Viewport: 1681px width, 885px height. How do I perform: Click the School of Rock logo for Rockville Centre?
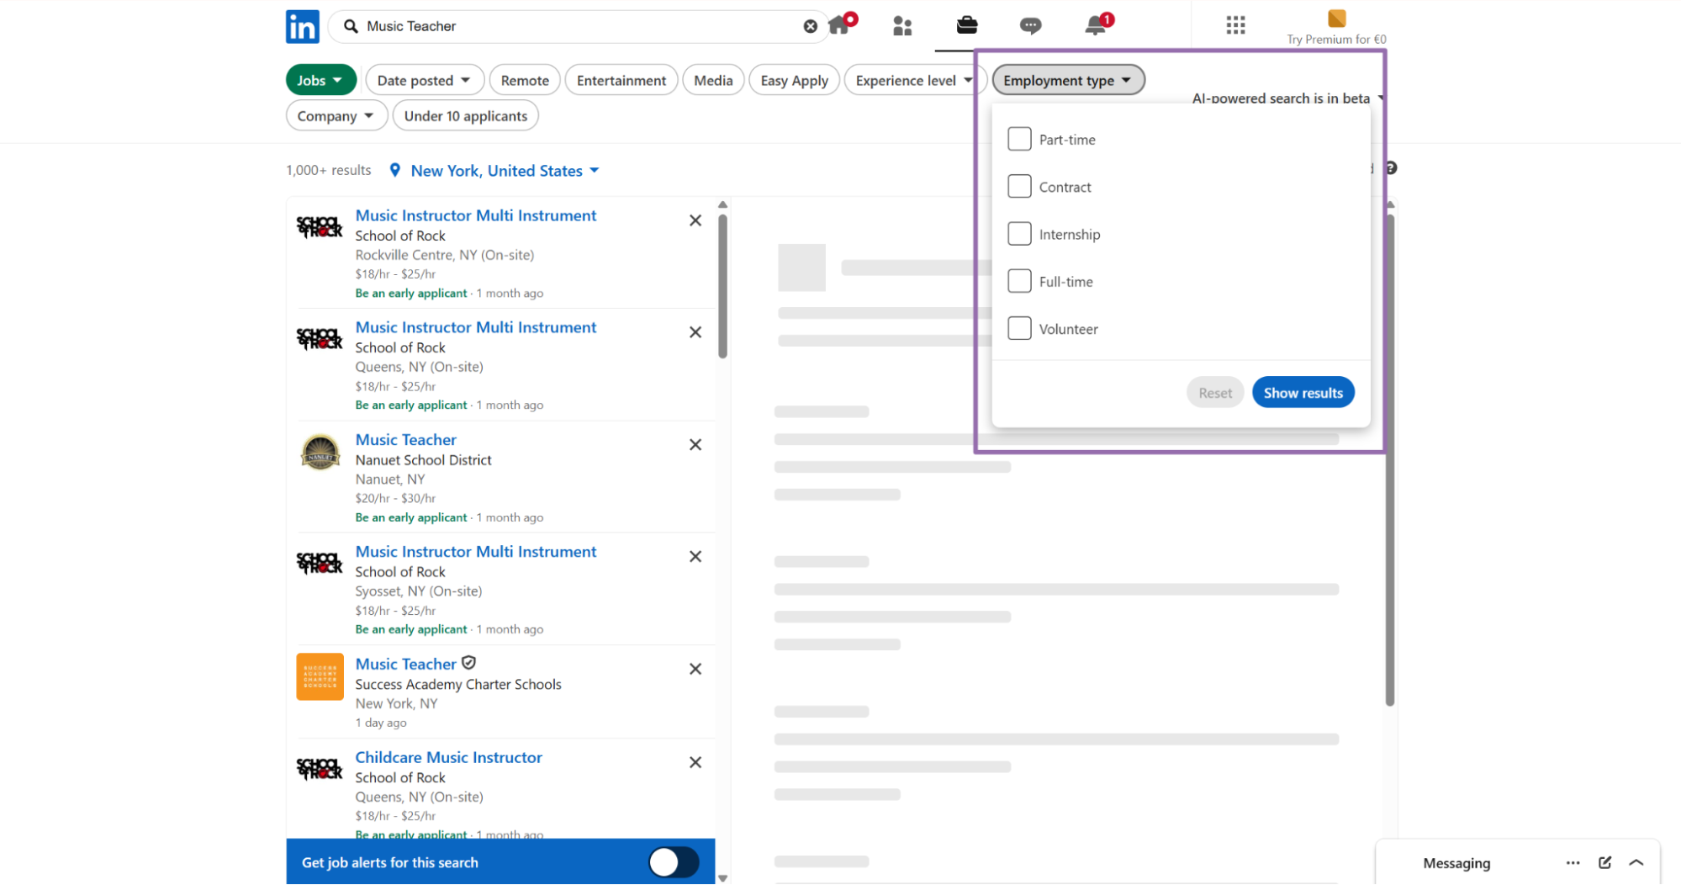click(x=320, y=227)
